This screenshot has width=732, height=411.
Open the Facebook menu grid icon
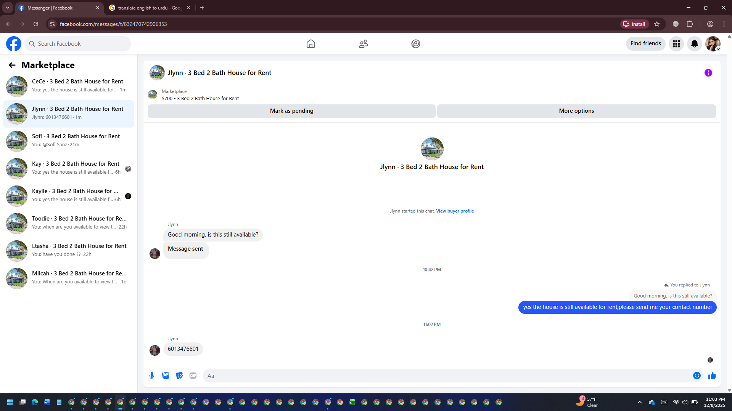click(x=676, y=44)
